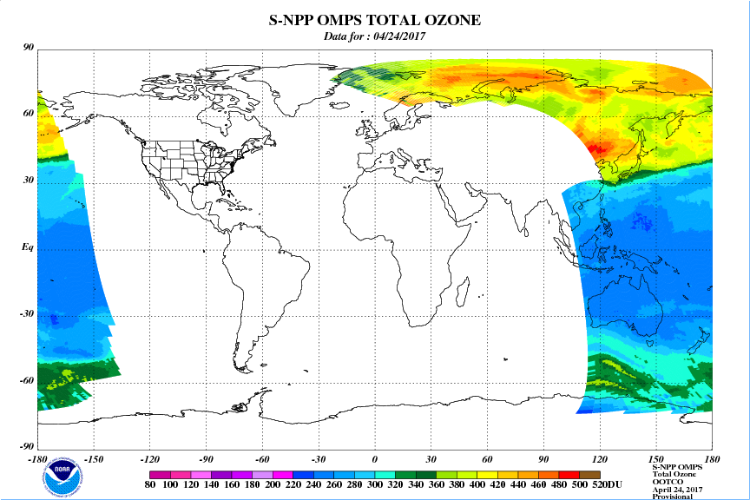Click longitude axis label -120
750x500 pixels.
click(x=149, y=459)
